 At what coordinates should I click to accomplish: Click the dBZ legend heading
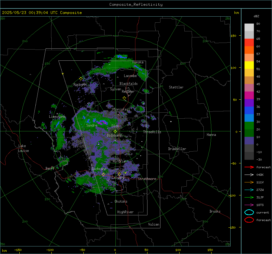tap(256, 16)
